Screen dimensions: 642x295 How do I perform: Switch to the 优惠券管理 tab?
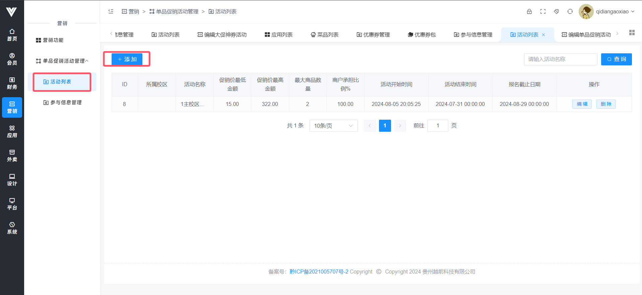pyautogui.click(x=373, y=35)
